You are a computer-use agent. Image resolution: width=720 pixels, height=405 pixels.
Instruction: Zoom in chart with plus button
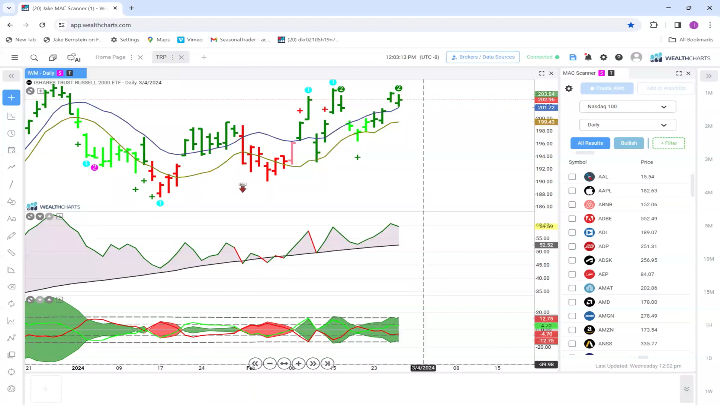click(298, 363)
